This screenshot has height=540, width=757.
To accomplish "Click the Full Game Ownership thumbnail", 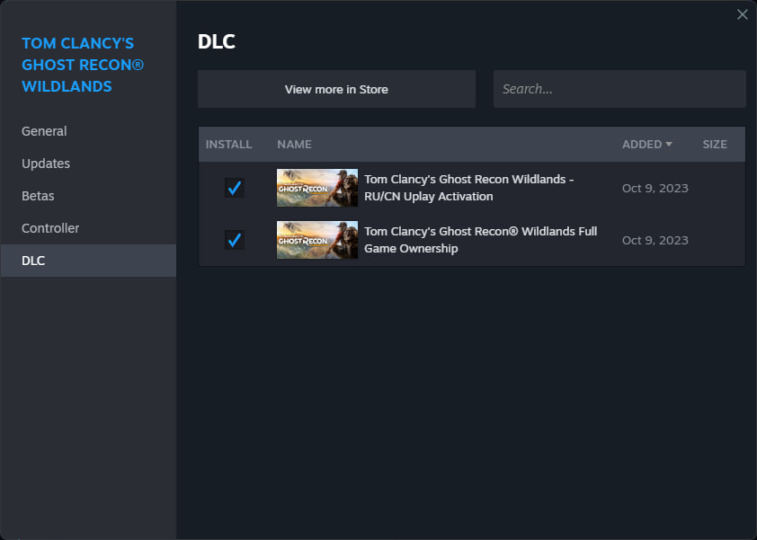I will (317, 240).
